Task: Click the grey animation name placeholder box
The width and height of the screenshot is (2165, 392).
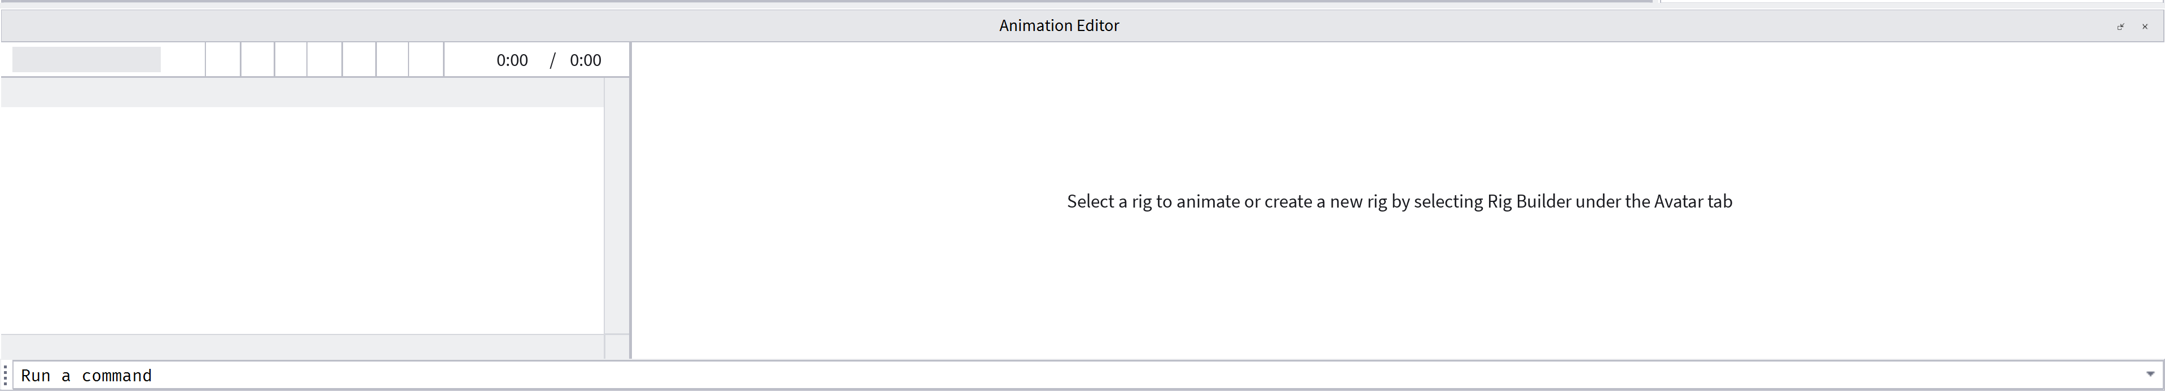Action: 86,60
